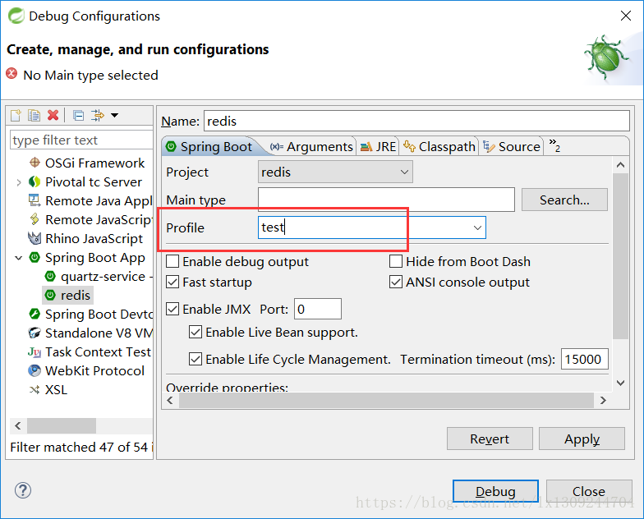Click the Spring Boot App category icon

click(34, 258)
